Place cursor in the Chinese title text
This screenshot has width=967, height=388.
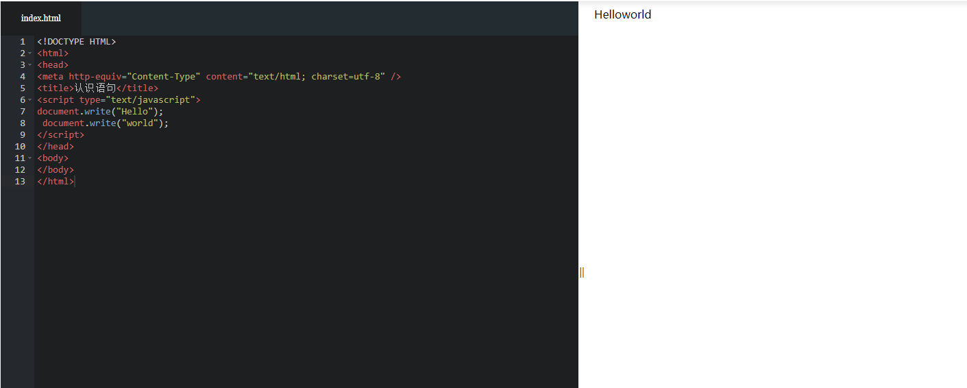click(95, 88)
